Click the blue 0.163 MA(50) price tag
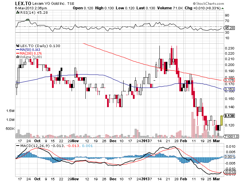Viewport: 241px width, 182px height. click(x=229, y=89)
